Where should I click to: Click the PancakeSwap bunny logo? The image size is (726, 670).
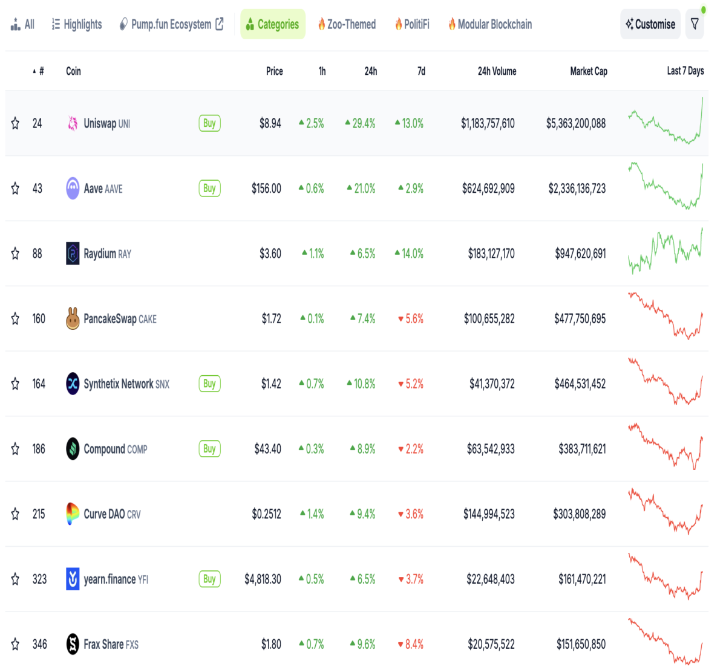[x=73, y=318]
